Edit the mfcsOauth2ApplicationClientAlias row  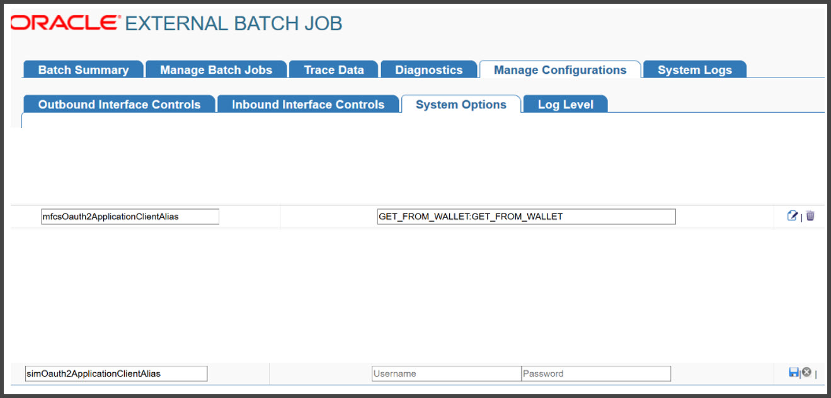click(793, 216)
